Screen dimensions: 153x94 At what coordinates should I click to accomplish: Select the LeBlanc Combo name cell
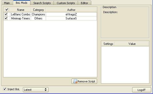21,14
